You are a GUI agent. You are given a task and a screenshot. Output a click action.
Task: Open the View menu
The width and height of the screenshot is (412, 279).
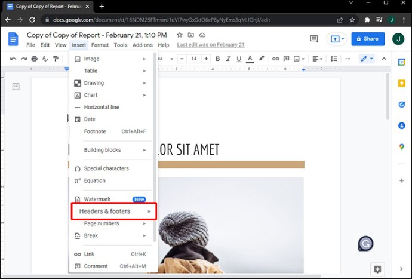(61, 45)
